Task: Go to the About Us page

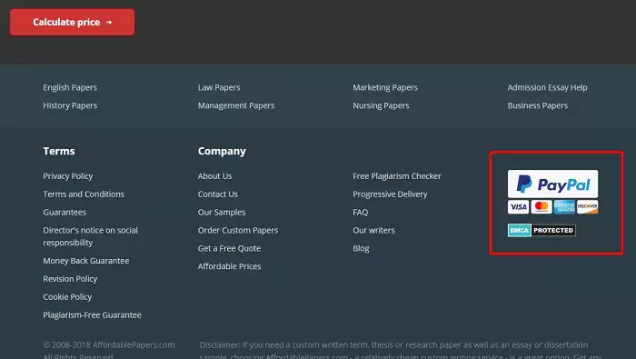Action: (x=214, y=176)
